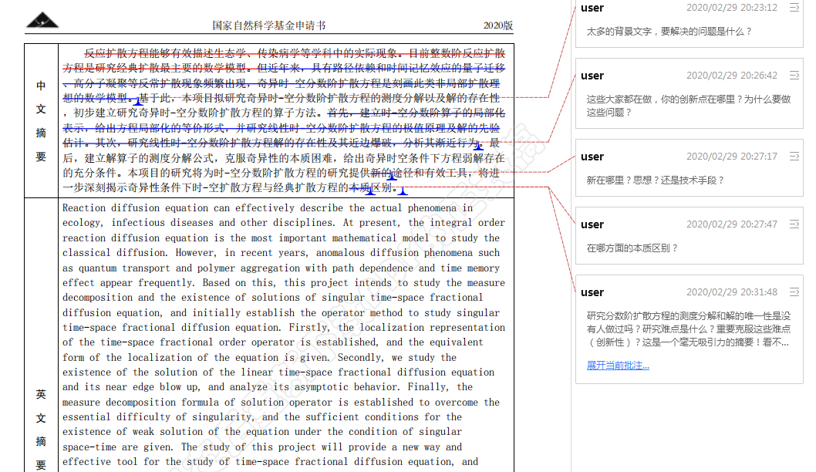Click the "2020版" version label in header
Viewport: 816px width, 472px height.
(497, 25)
